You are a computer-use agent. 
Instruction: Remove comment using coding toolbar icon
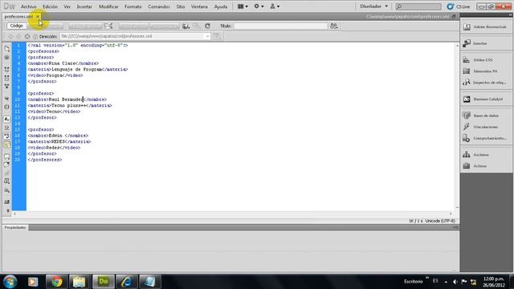[7, 165]
